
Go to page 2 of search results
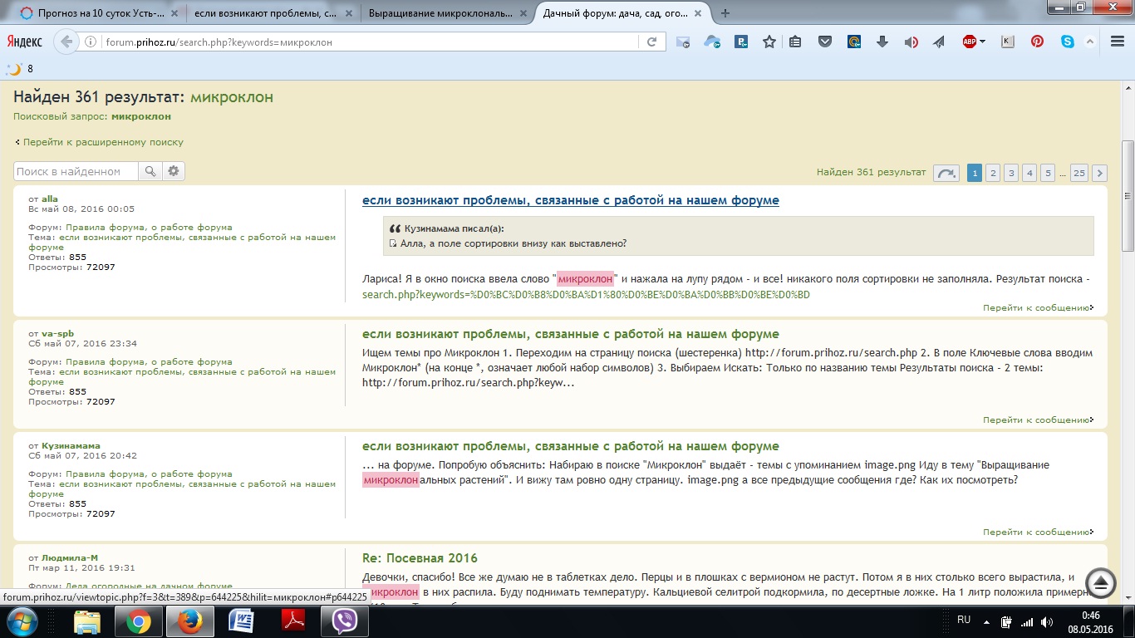point(992,173)
